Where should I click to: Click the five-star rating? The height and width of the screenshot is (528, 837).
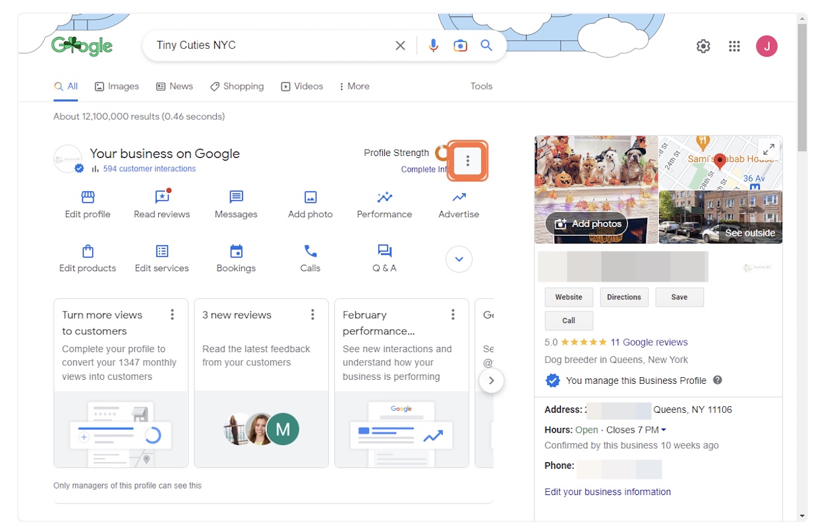[x=583, y=342]
